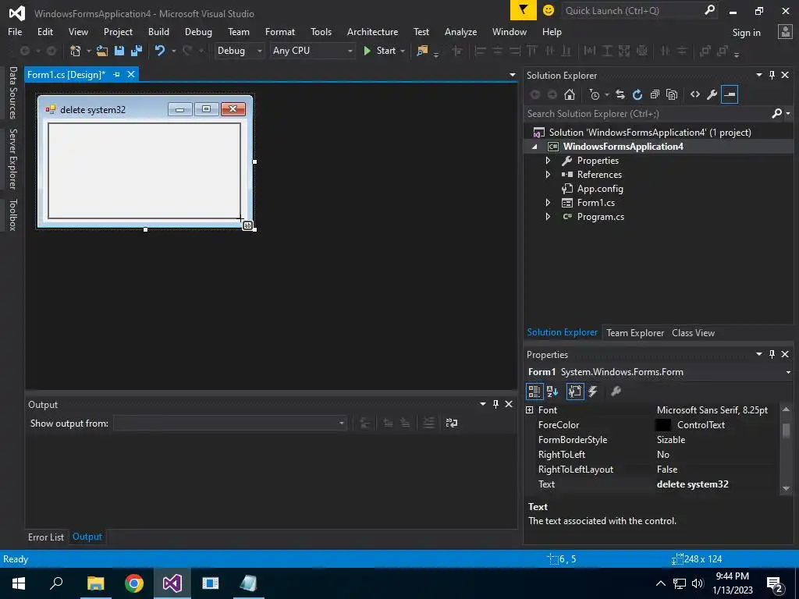Viewport: 799px width, 599px height.
Task: Click the Save toolbar icon
Action: pyautogui.click(x=119, y=51)
